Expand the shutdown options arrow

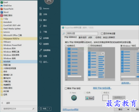coord(49,109)
